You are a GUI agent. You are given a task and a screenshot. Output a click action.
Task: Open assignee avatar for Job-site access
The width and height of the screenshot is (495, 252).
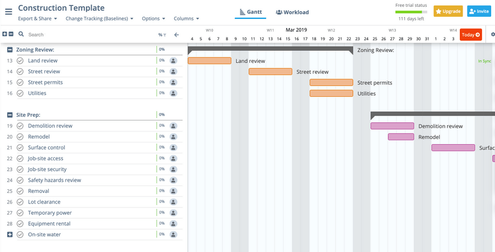(x=173, y=159)
